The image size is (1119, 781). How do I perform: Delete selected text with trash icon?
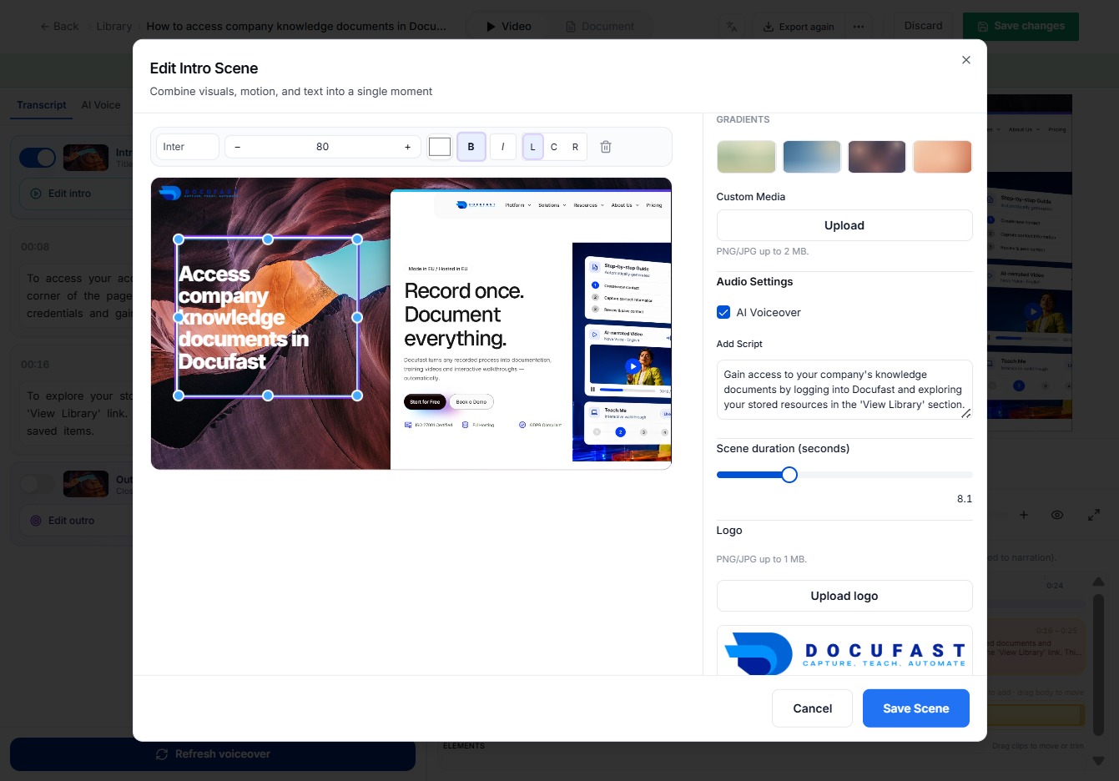[x=606, y=147]
